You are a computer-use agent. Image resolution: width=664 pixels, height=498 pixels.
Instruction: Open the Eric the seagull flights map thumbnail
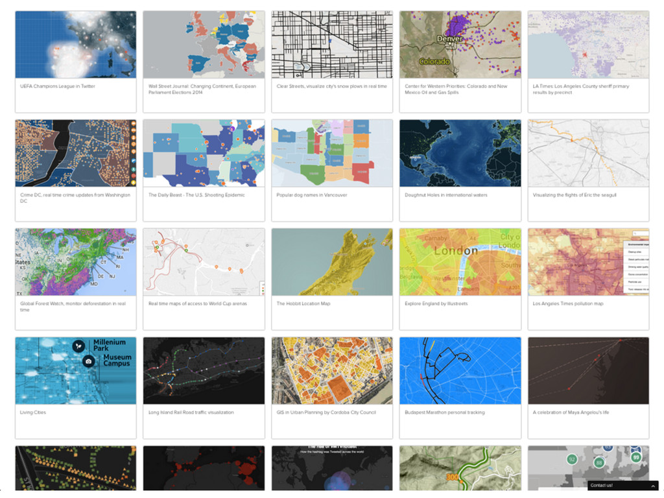click(x=588, y=153)
